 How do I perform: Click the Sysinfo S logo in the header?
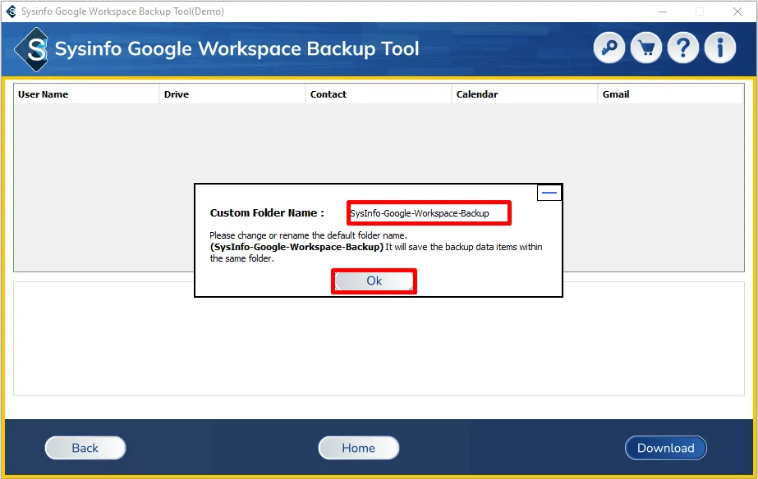(31, 49)
